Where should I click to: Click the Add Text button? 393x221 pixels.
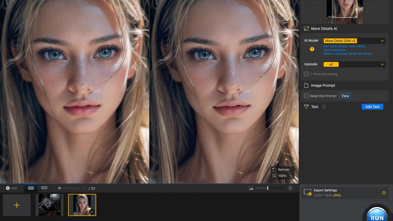[x=372, y=107]
